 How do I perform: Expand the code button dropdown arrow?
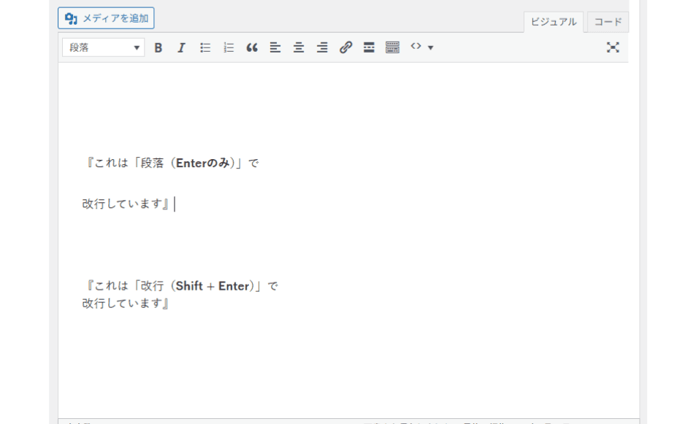pos(431,48)
